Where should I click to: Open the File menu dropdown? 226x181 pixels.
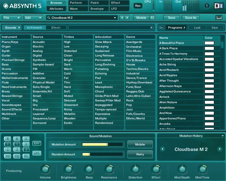pyautogui.click(x=11, y=18)
